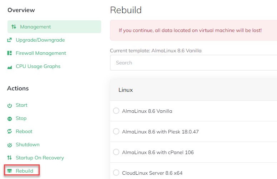Choose AlmaLinux 8.6 with cPanel 106
This screenshot has width=277, height=179.
116,152
